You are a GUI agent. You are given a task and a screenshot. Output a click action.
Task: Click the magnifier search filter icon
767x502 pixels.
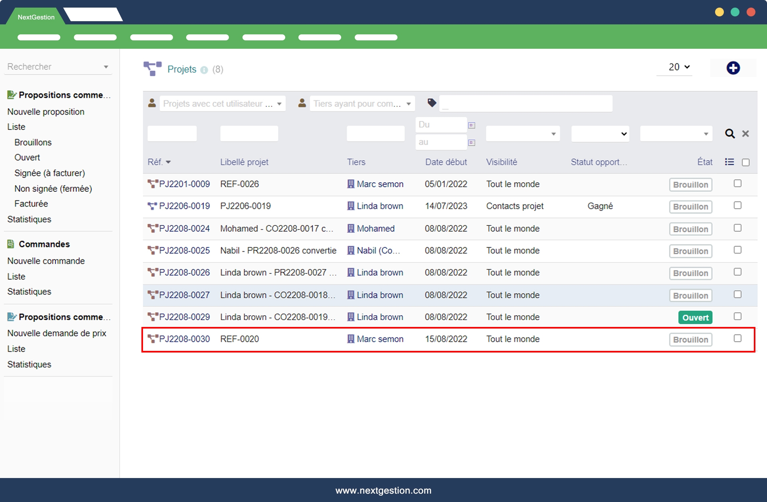pyautogui.click(x=729, y=134)
